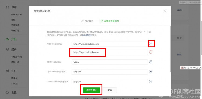Remove the api.heclouds.com domain row
The width and height of the screenshot is (202, 99).
pos(151,52)
